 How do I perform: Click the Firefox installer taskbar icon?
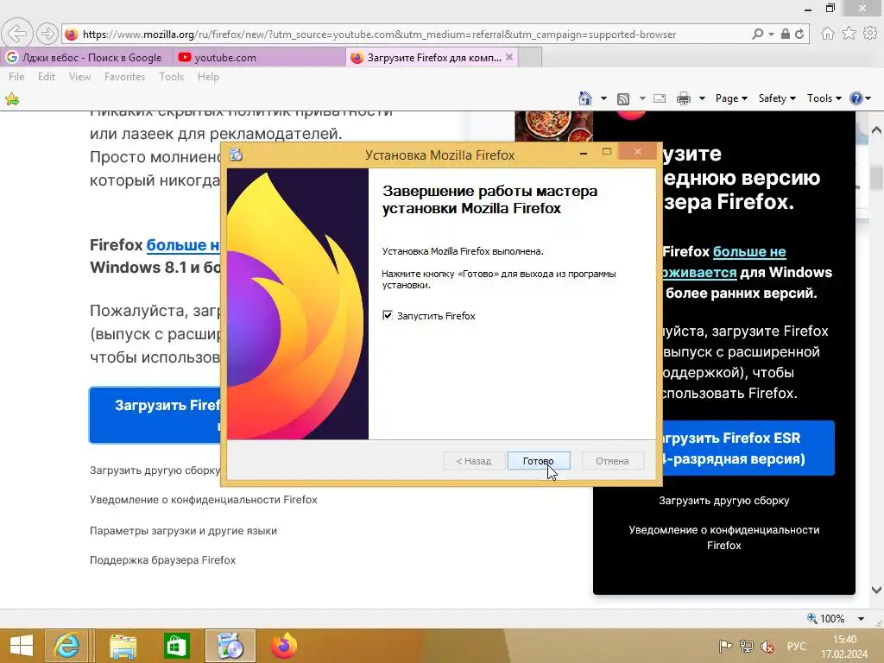tap(230, 646)
